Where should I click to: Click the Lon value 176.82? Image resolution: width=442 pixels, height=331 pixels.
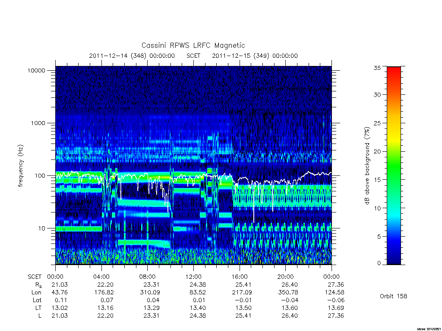(x=104, y=293)
